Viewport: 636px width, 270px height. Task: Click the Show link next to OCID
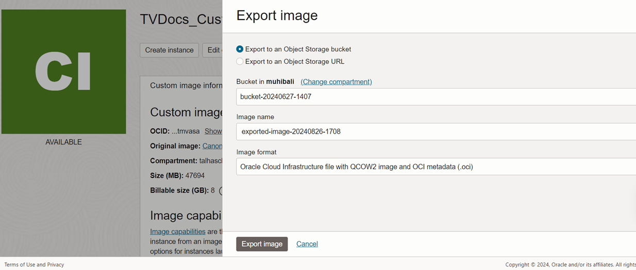[x=213, y=131]
